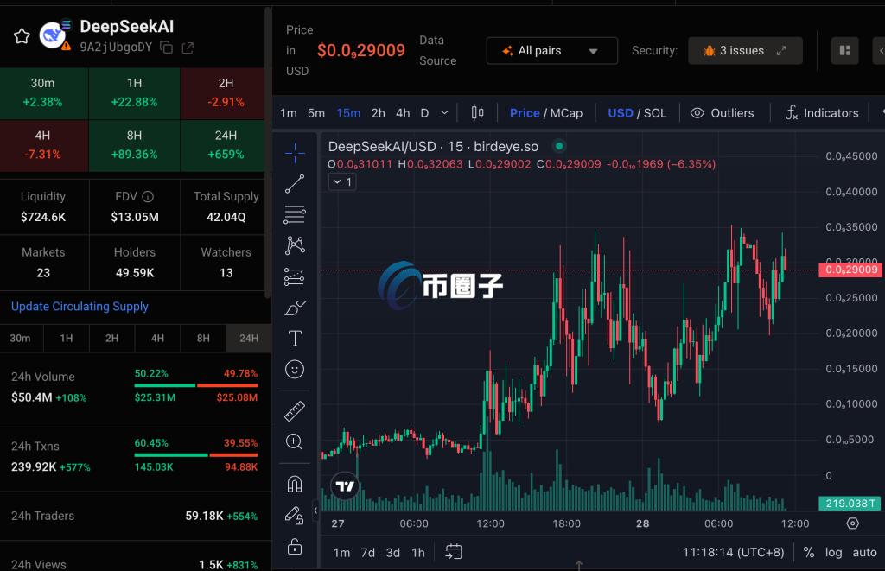Click the left panel scrollbar

pos(268,152)
